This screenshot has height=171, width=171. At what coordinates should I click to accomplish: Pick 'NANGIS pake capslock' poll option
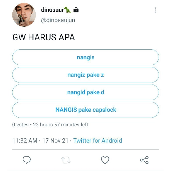point(85,110)
